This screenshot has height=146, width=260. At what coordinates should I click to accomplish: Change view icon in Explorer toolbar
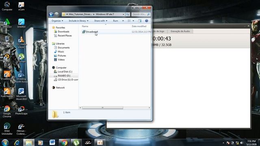[x=129, y=21]
